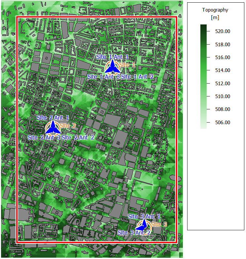The width and height of the screenshot is (246, 259).
Task: Click the "Site 2 Ant 1" label
Action: coord(53,118)
